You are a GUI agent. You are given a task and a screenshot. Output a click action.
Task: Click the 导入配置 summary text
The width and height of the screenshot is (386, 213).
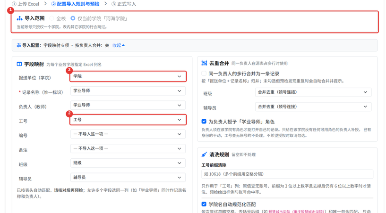point(66,45)
